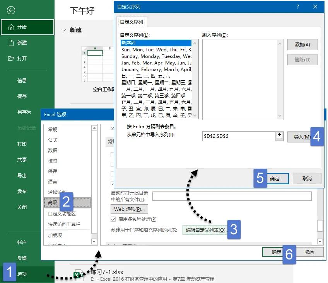This screenshot has width=328, height=283.
Task: Select the January, February, March list entry
Action: (156, 69)
